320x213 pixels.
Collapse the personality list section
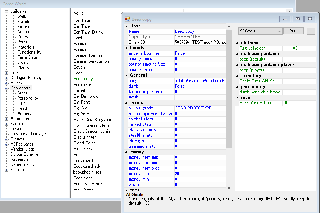tap(237, 87)
